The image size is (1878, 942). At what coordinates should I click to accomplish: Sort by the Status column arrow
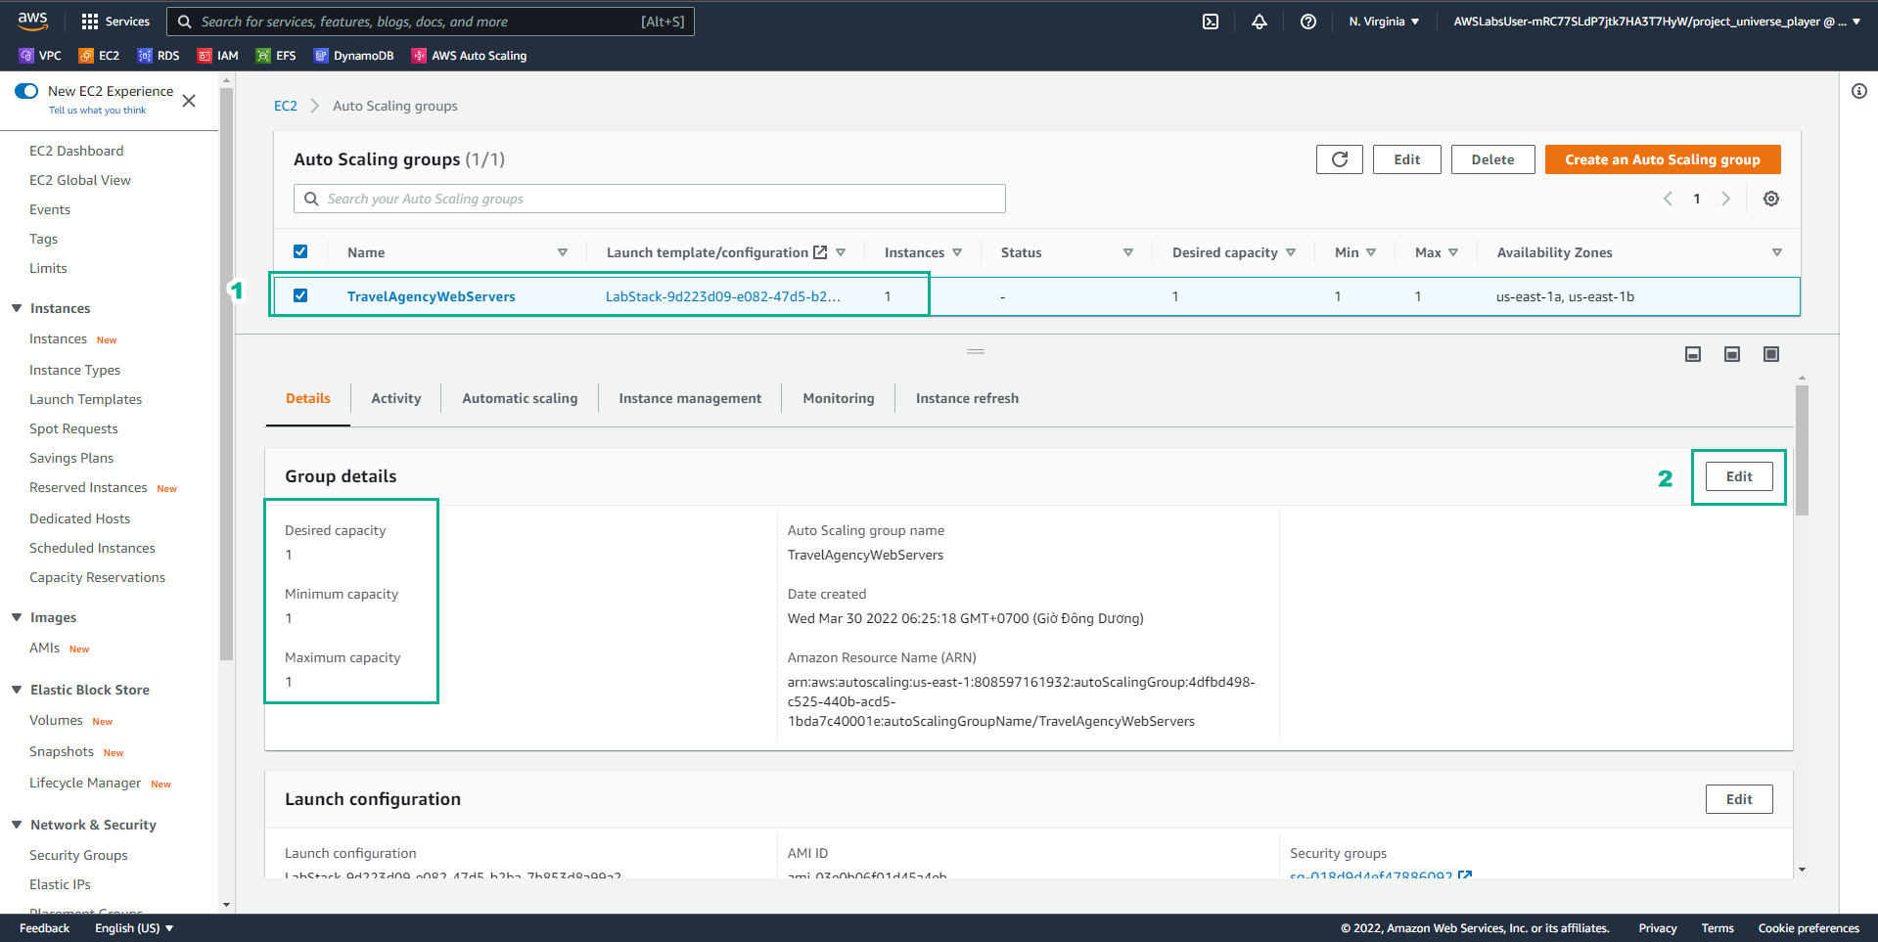(x=1128, y=252)
